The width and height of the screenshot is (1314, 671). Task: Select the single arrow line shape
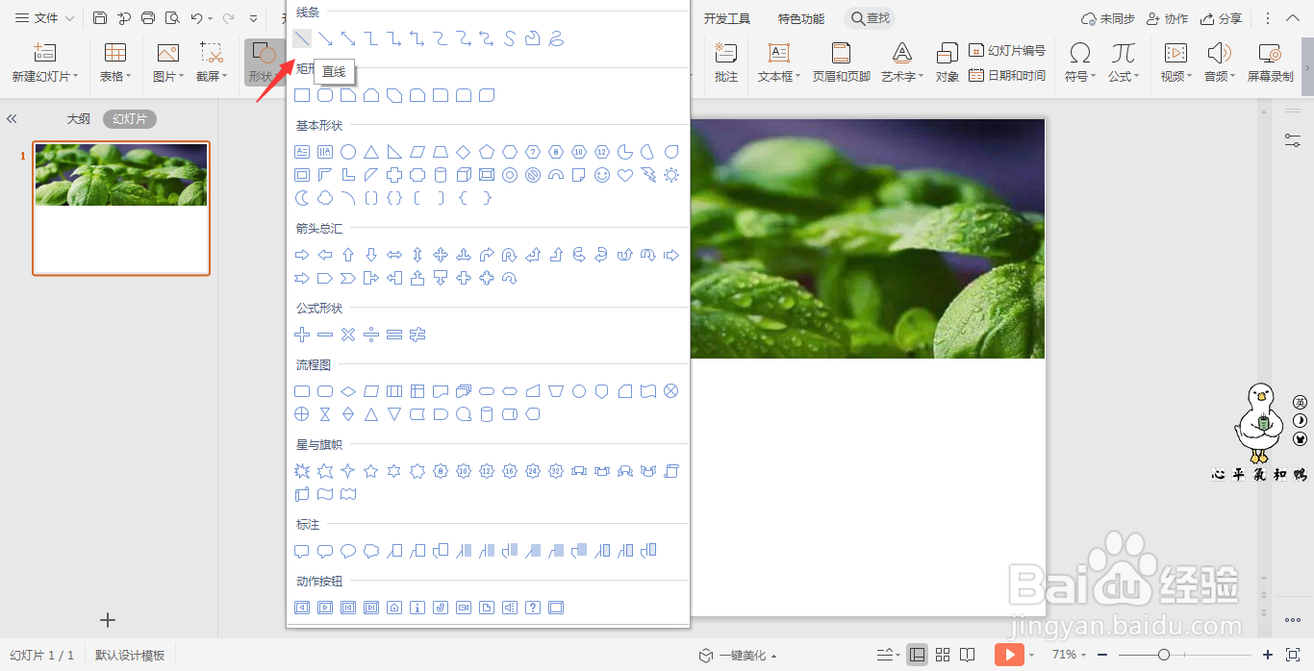click(325, 38)
